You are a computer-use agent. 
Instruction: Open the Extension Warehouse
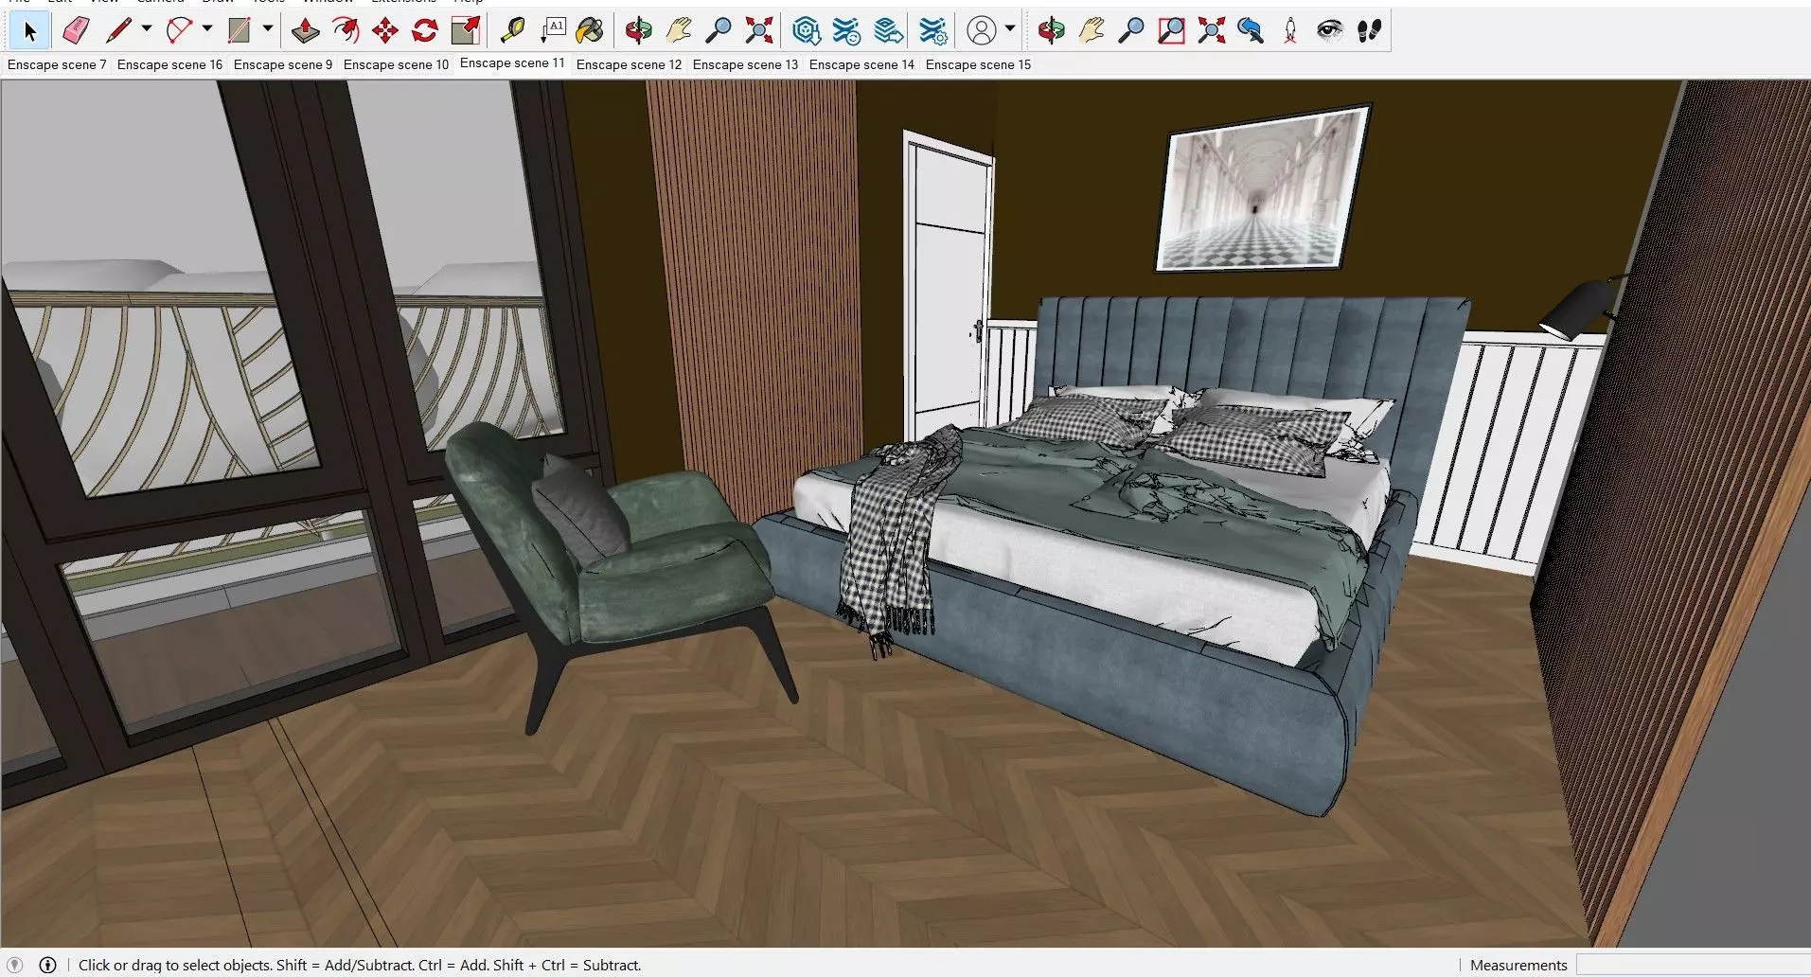click(x=846, y=31)
